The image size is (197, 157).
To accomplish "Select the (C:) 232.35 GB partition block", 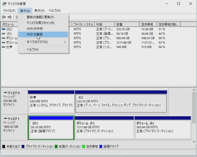I will pyautogui.click(x=121, y=102).
